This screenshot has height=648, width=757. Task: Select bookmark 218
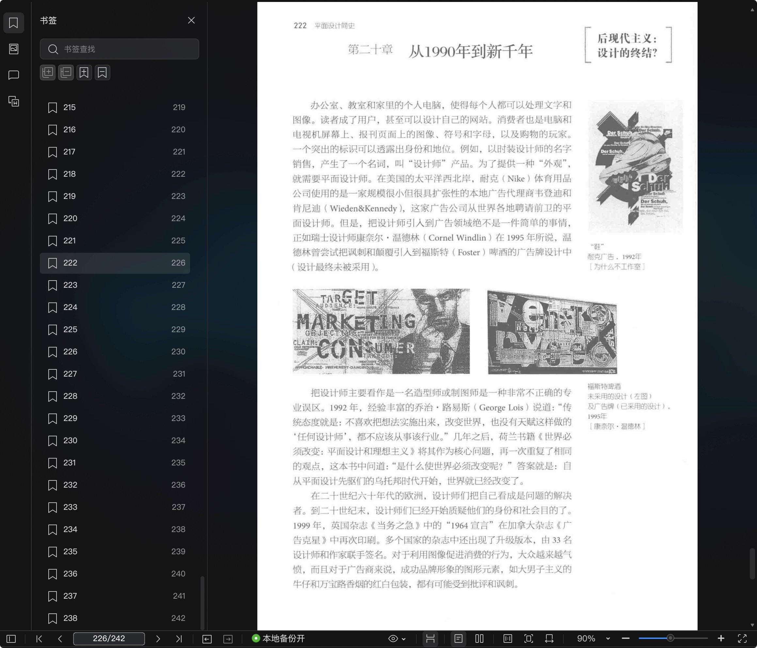pos(115,174)
